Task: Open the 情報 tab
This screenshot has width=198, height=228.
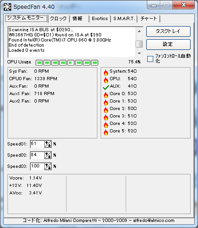Action: point(79,19)
